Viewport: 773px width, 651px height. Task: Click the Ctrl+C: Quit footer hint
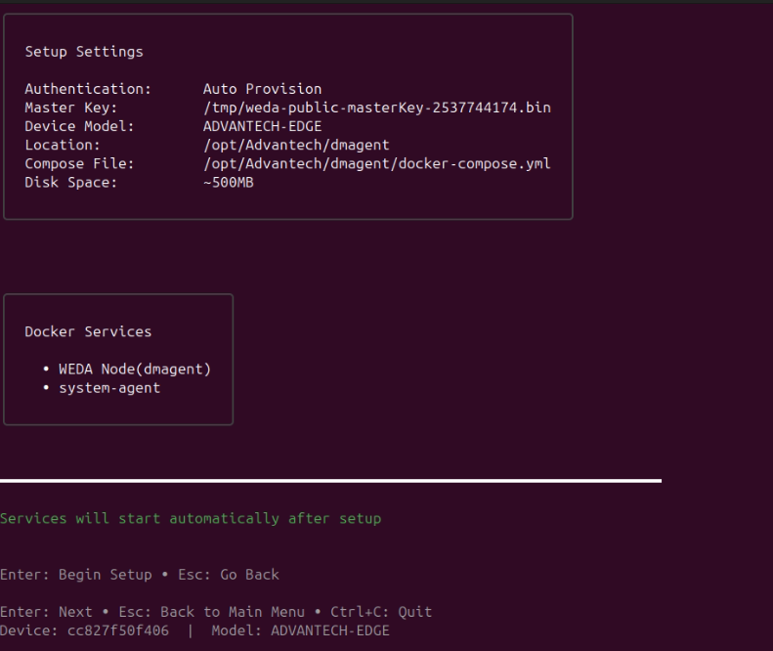(x=381, y=612)
